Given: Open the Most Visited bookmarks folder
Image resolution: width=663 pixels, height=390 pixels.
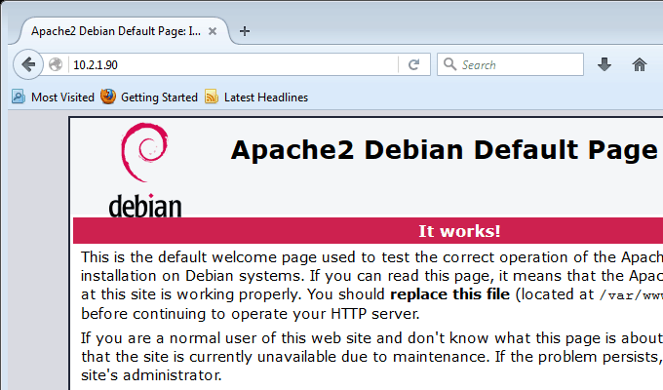Looking at the screenshot, I should [x=53, y=97].
